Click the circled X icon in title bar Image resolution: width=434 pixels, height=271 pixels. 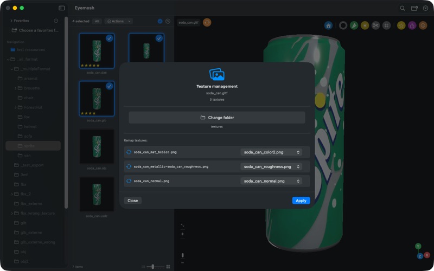pos(426,8)
